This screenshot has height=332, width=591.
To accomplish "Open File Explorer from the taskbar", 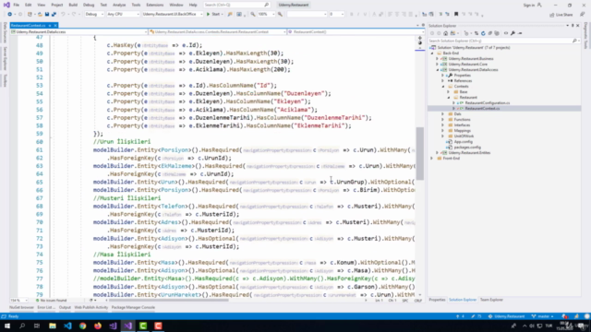I will (53, 326).
